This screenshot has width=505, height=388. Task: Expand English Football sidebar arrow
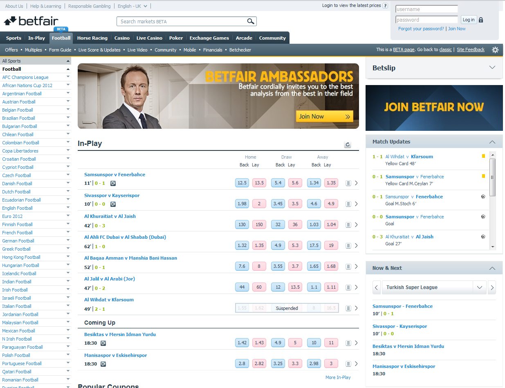[x=68, y=208]
